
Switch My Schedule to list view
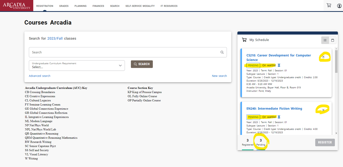click(x=325, y=40)
